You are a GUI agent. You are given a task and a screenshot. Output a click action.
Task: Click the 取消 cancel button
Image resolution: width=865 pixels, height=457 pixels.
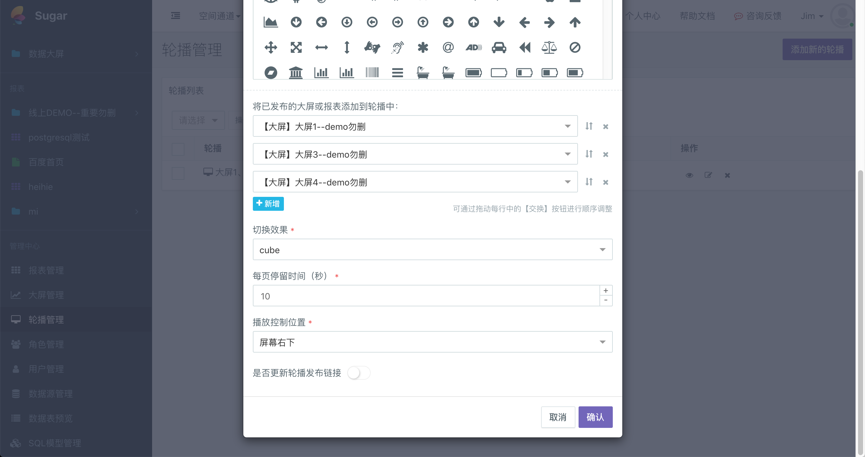[558, 417]
